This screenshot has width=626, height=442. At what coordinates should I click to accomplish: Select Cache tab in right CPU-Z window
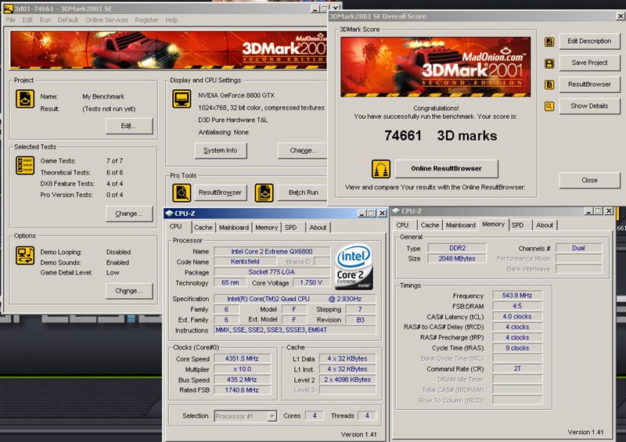(x=430, y=225)
